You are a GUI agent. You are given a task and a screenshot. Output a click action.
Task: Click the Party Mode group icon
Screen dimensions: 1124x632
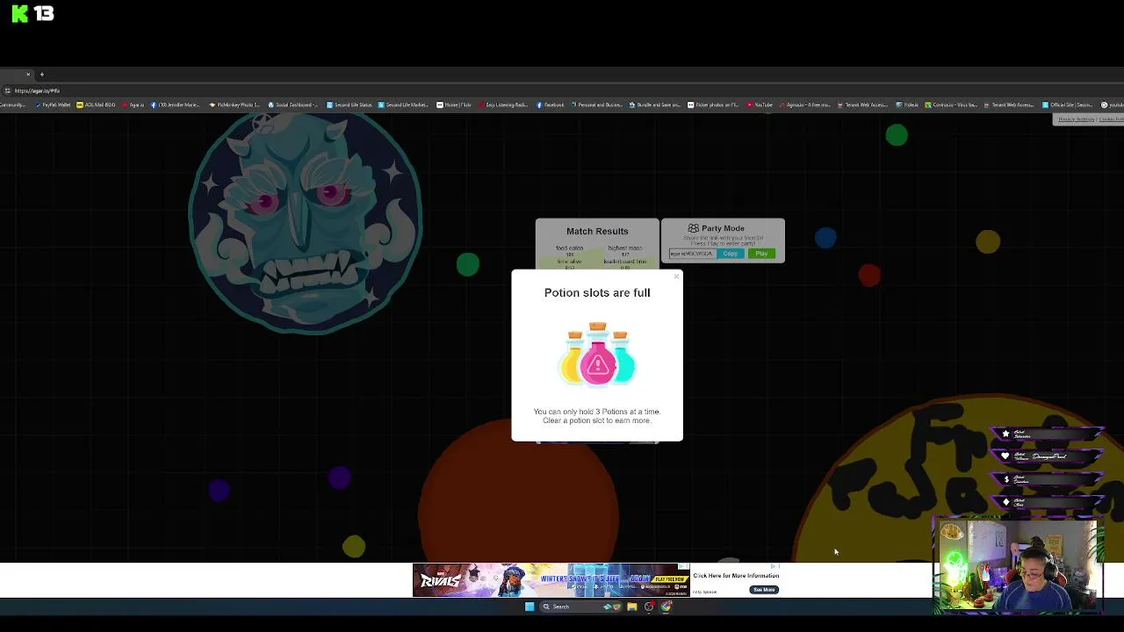694,228
